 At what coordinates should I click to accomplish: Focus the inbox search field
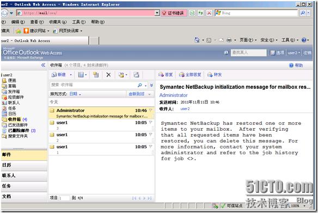[93, 85]
